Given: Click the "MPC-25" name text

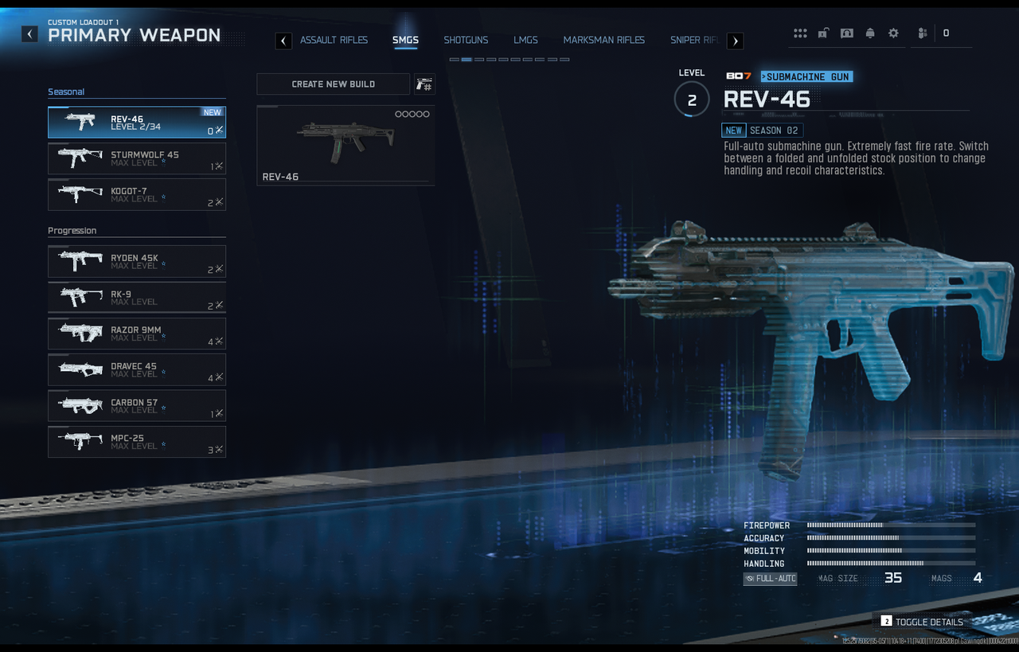Looking at the screenshot, I should 127,438.
